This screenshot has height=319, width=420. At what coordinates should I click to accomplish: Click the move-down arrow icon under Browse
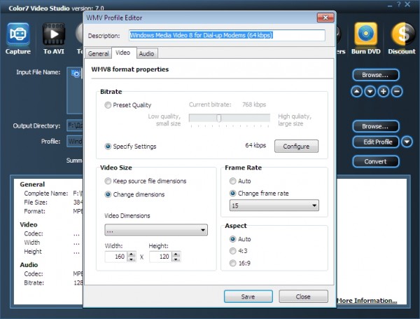(370, 92)
